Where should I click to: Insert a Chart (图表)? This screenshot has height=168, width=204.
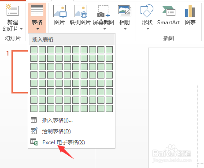[x=190, y=15]
